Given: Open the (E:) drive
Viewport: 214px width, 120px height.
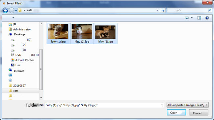Looking at the screenshot, I should pyautogui.click(x=18, y=50).
